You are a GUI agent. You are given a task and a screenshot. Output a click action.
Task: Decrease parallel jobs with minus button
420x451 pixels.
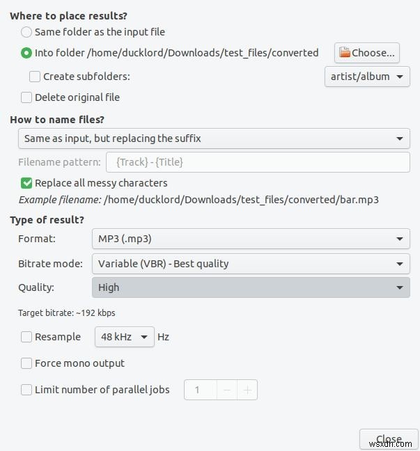[227, 390]
